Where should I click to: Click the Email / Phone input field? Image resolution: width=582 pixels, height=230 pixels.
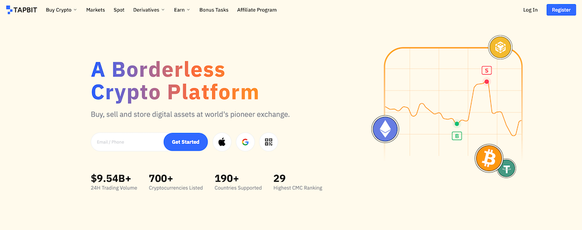point(128,142)
